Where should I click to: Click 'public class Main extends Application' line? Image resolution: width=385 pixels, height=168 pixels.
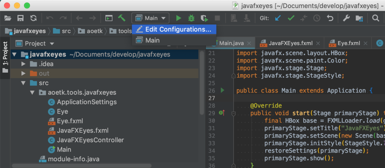pos(305,90)
